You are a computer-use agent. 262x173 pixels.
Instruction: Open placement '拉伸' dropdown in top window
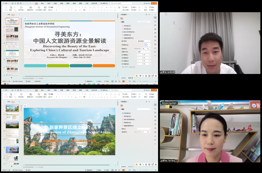pos(144,52)
